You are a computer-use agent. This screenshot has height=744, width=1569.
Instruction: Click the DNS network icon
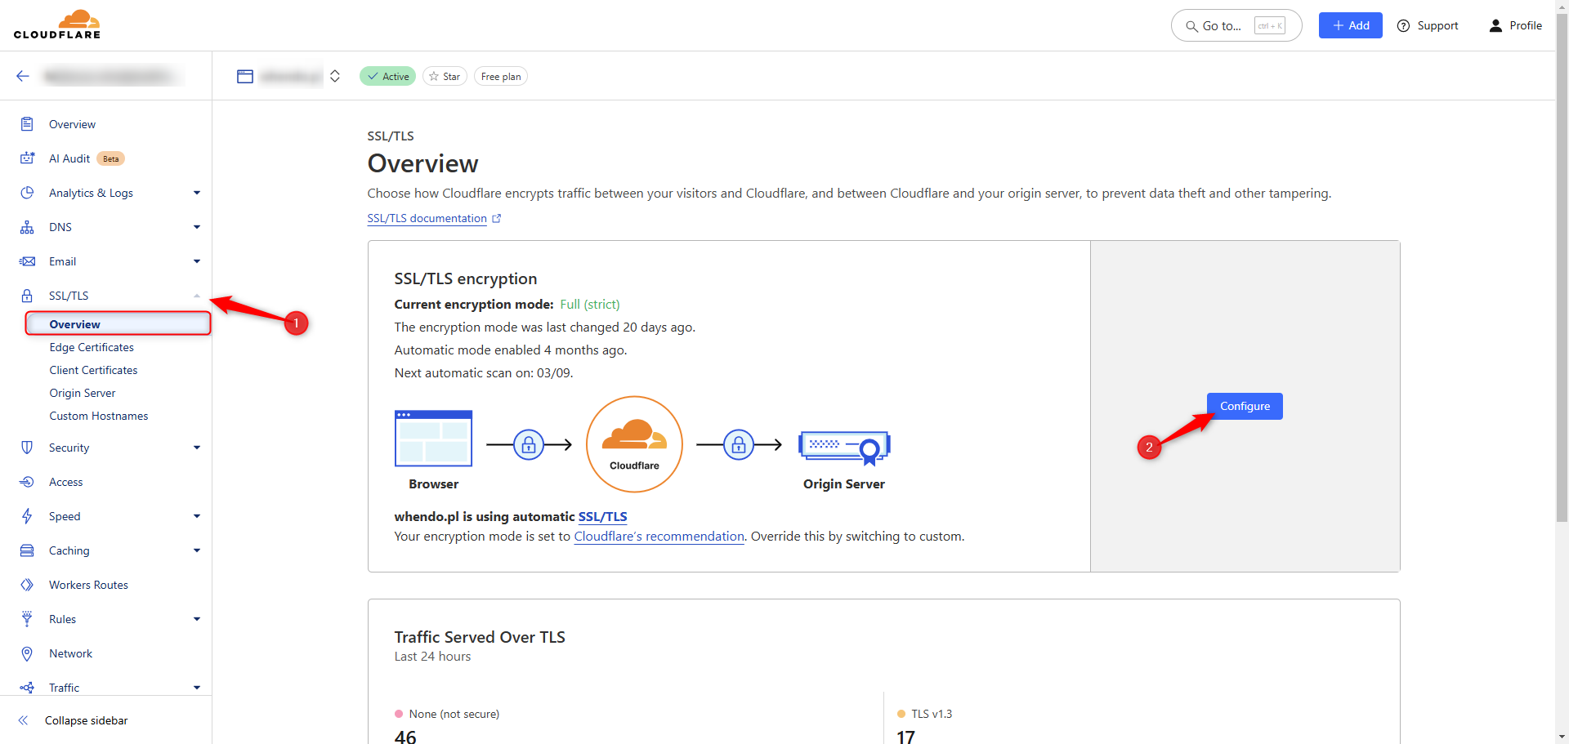pos(27,227)
